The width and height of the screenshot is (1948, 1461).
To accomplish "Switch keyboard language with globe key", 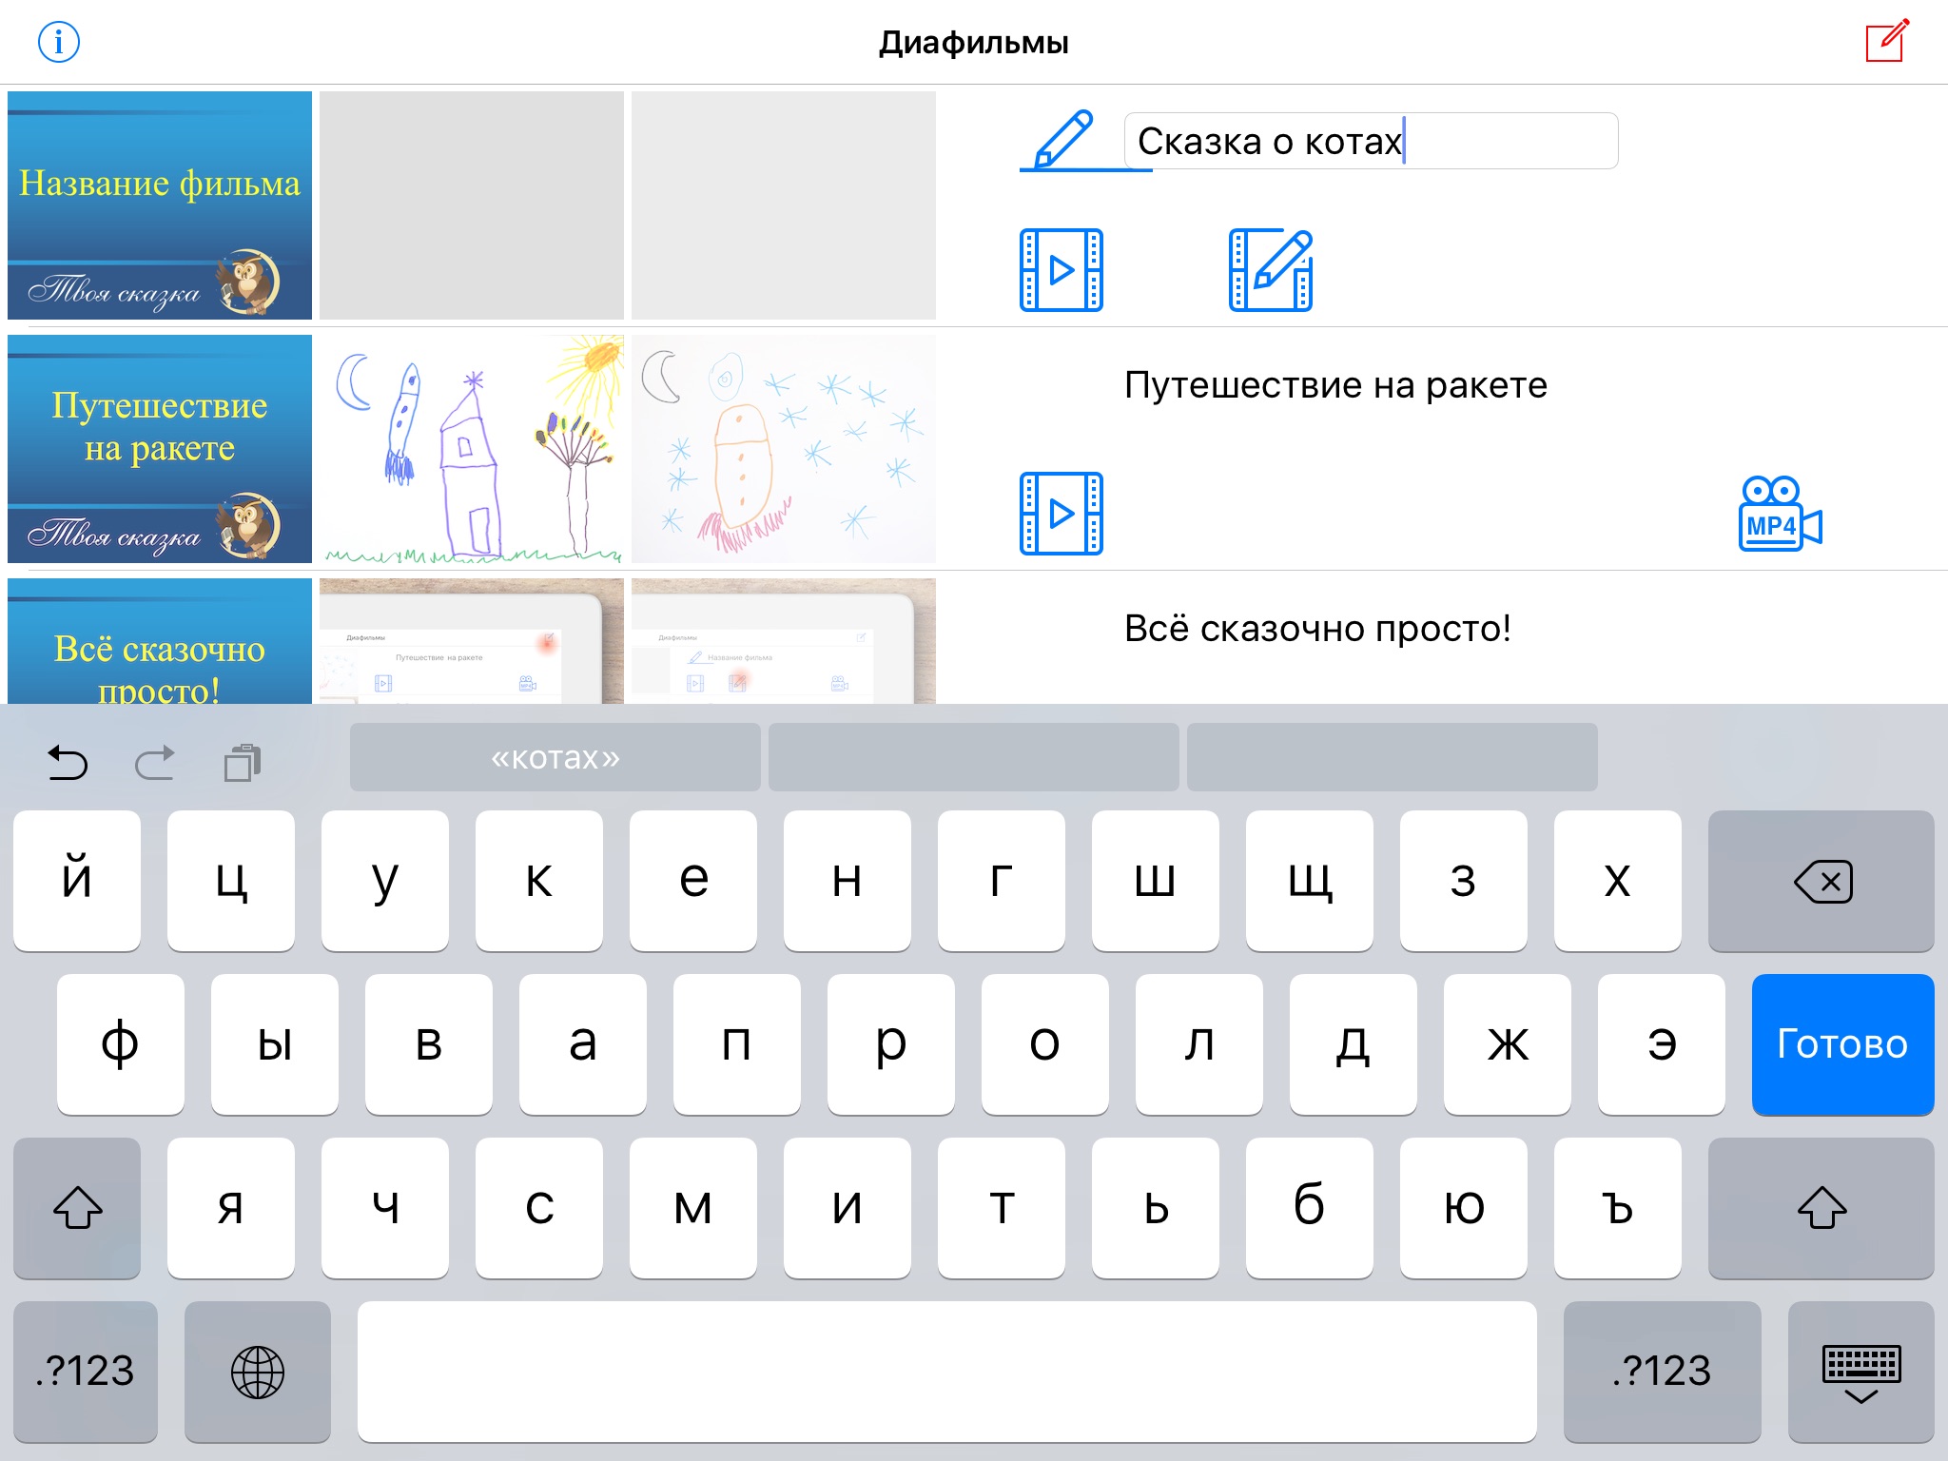I will (x=257, y=1372).
